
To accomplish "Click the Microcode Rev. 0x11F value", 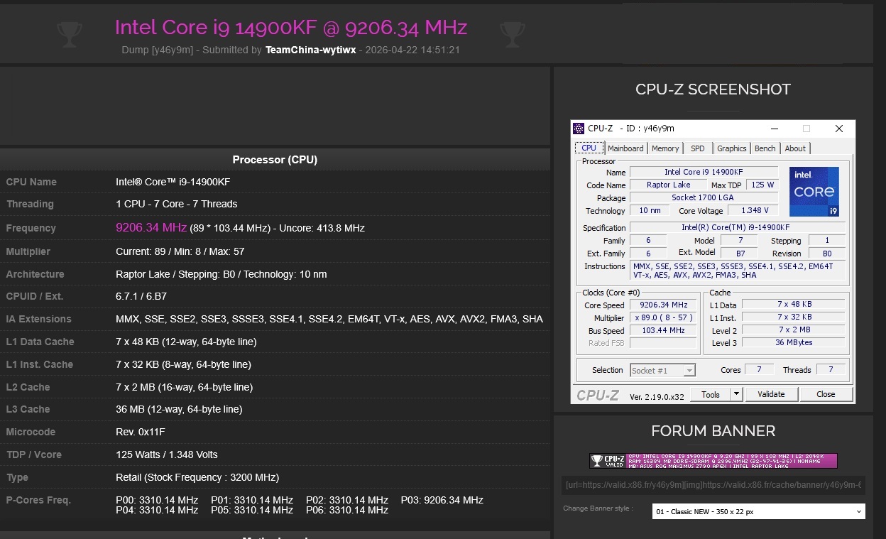I will pos(139,432).
